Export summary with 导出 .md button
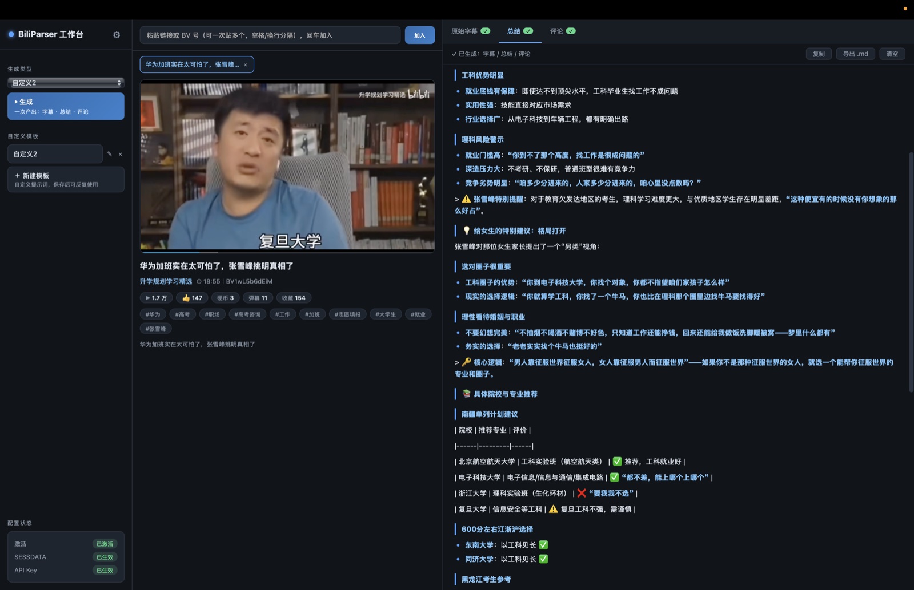The width and height of the screenshot is (914, 590). click(x=855, y=54)
